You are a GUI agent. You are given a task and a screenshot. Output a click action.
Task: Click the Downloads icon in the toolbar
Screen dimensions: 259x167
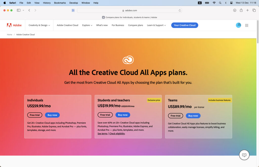[x=234, y=10]
